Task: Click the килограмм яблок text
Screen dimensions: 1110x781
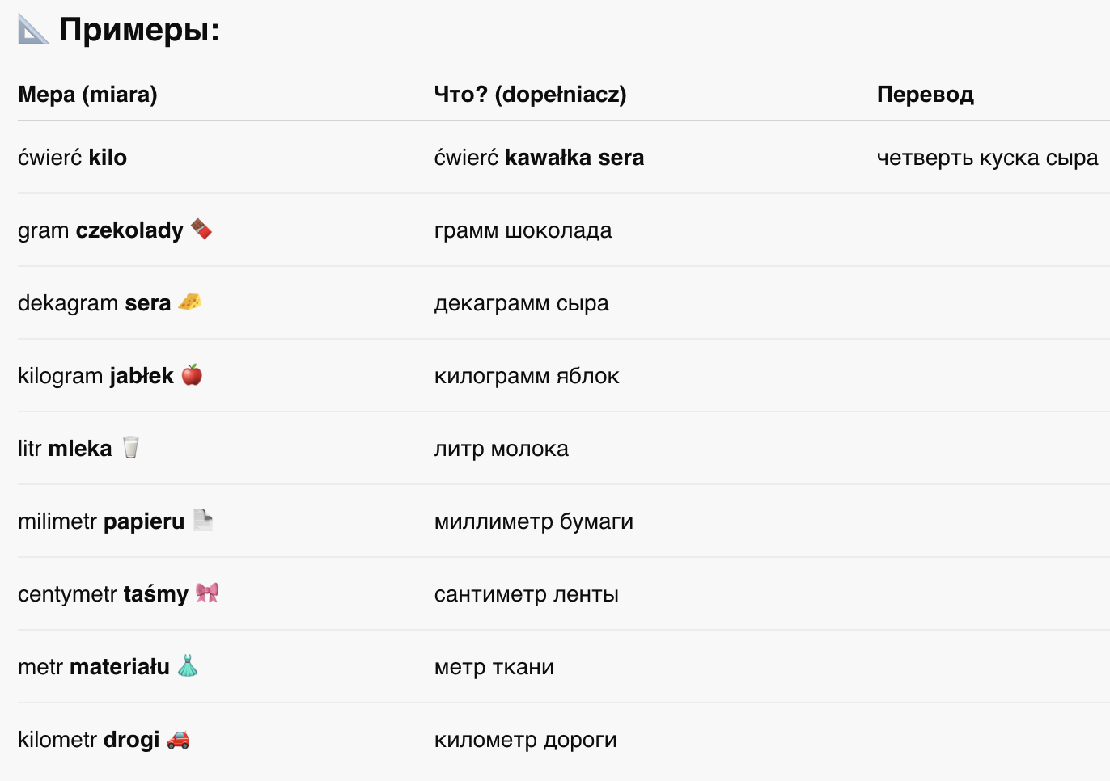Action: tap(527, 376)
